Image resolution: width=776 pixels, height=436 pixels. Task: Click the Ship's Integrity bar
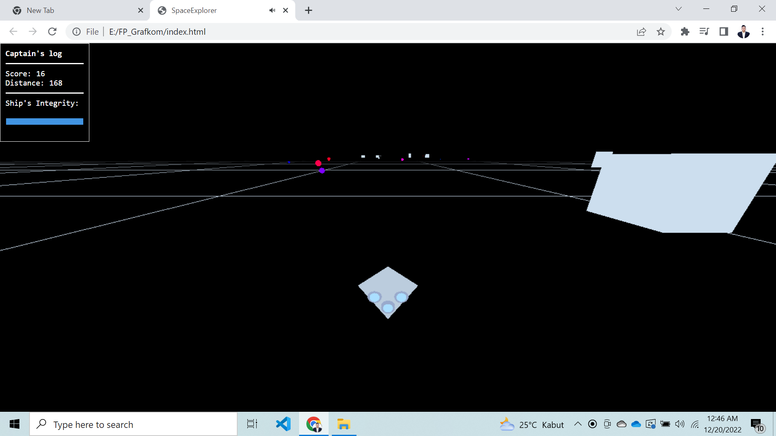pos(44,121)
